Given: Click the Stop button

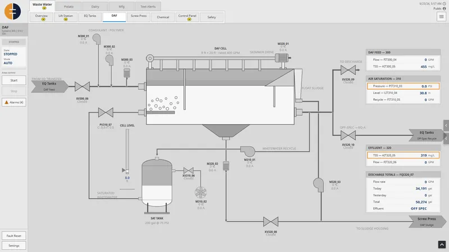Looking at the screenshot, I should coord(13,91).
